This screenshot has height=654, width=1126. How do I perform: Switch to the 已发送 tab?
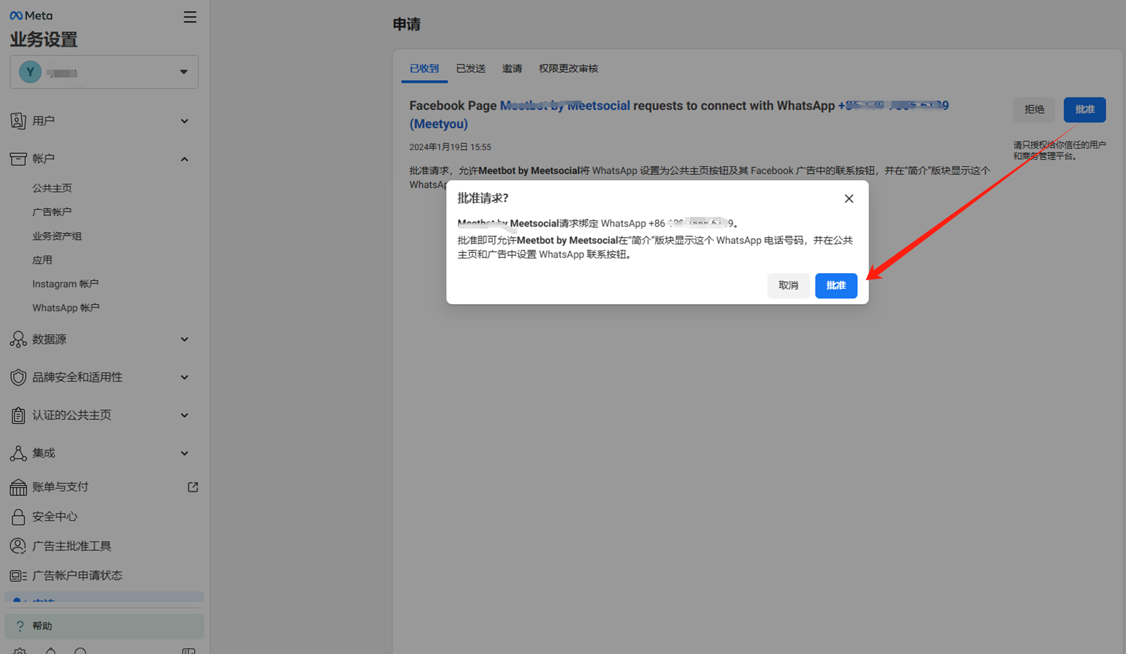coord(471,68)
